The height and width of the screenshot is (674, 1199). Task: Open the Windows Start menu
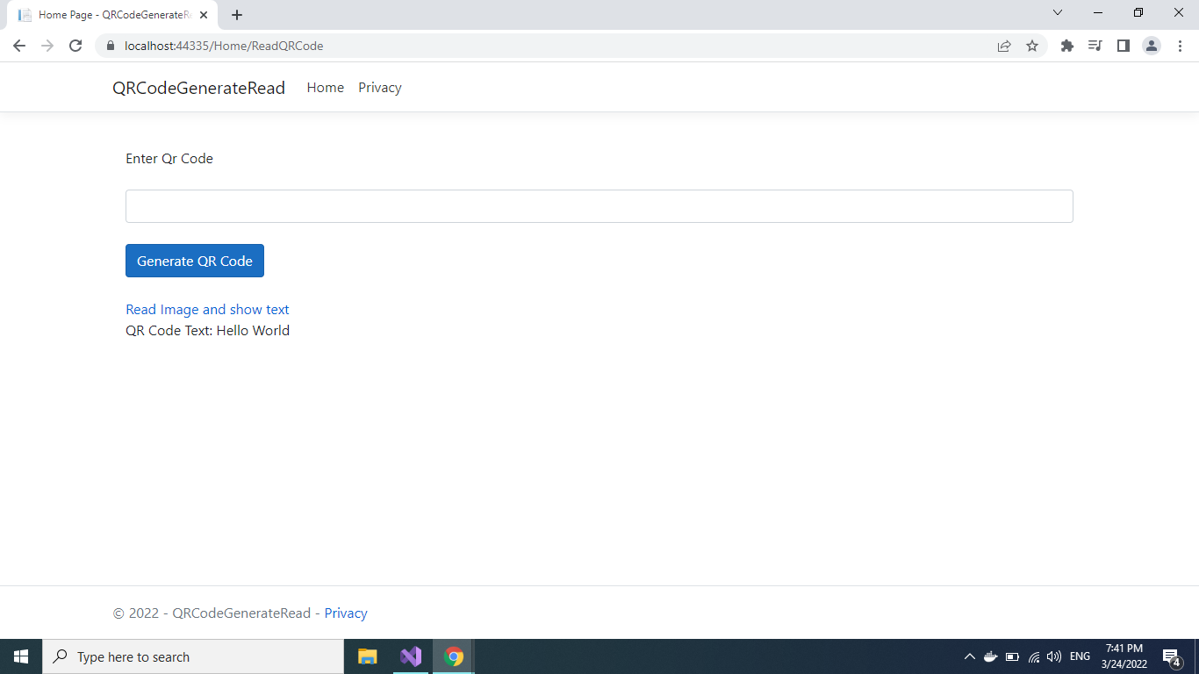tap(21, 656)
